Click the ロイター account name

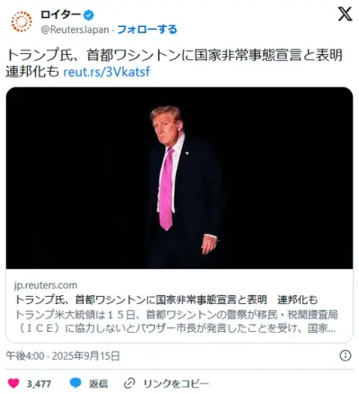tap(60, 14)
